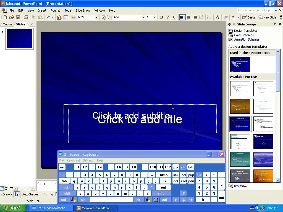
Task: Select Center text alignment
Action: (188, 17)
